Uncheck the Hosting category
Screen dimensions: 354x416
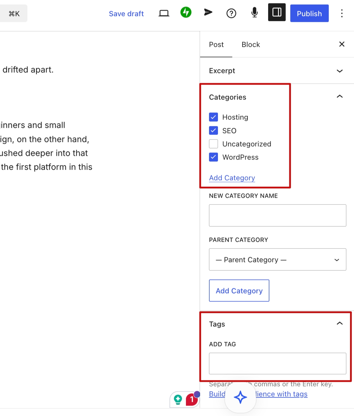[x=213, y=117]
